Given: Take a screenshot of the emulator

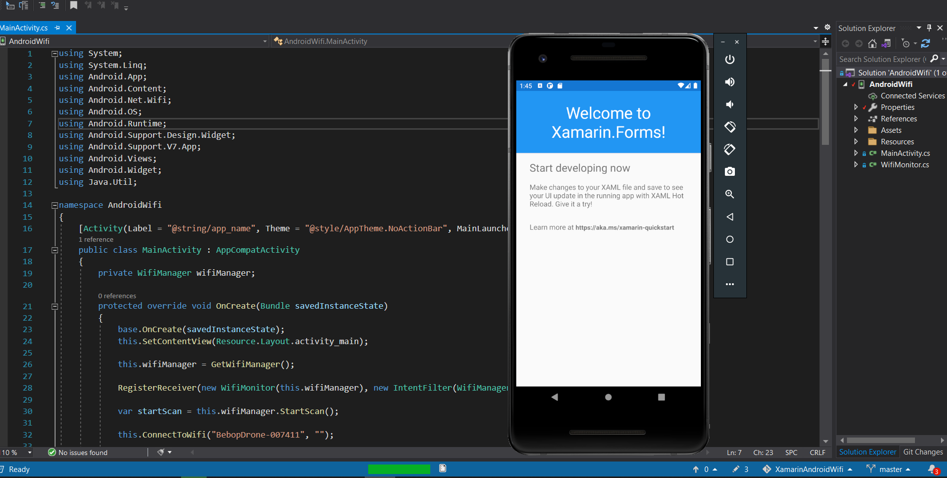Looking at the screenshot, I should 730,171.
